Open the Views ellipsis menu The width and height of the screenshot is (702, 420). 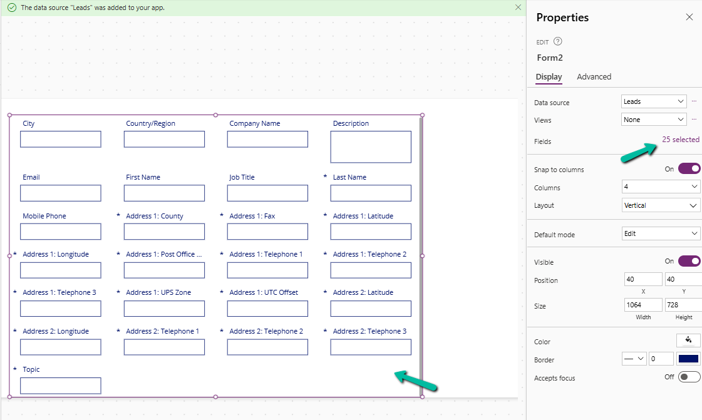[694, 120]
